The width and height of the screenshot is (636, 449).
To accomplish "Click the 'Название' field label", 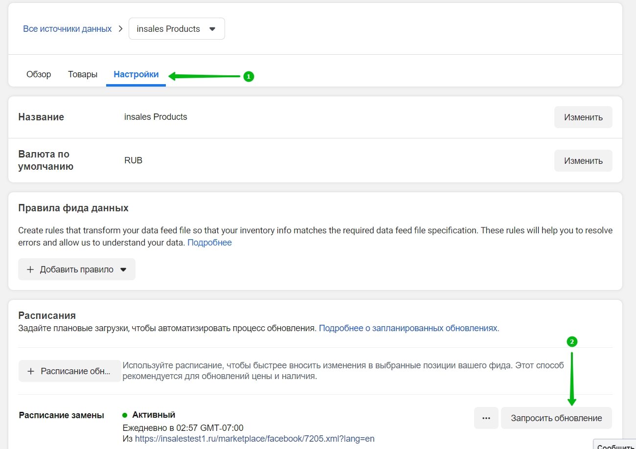I will coord(41,117).
